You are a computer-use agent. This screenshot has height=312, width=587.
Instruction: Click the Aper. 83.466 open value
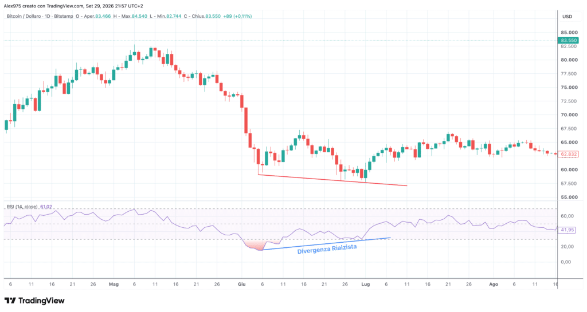97,17
